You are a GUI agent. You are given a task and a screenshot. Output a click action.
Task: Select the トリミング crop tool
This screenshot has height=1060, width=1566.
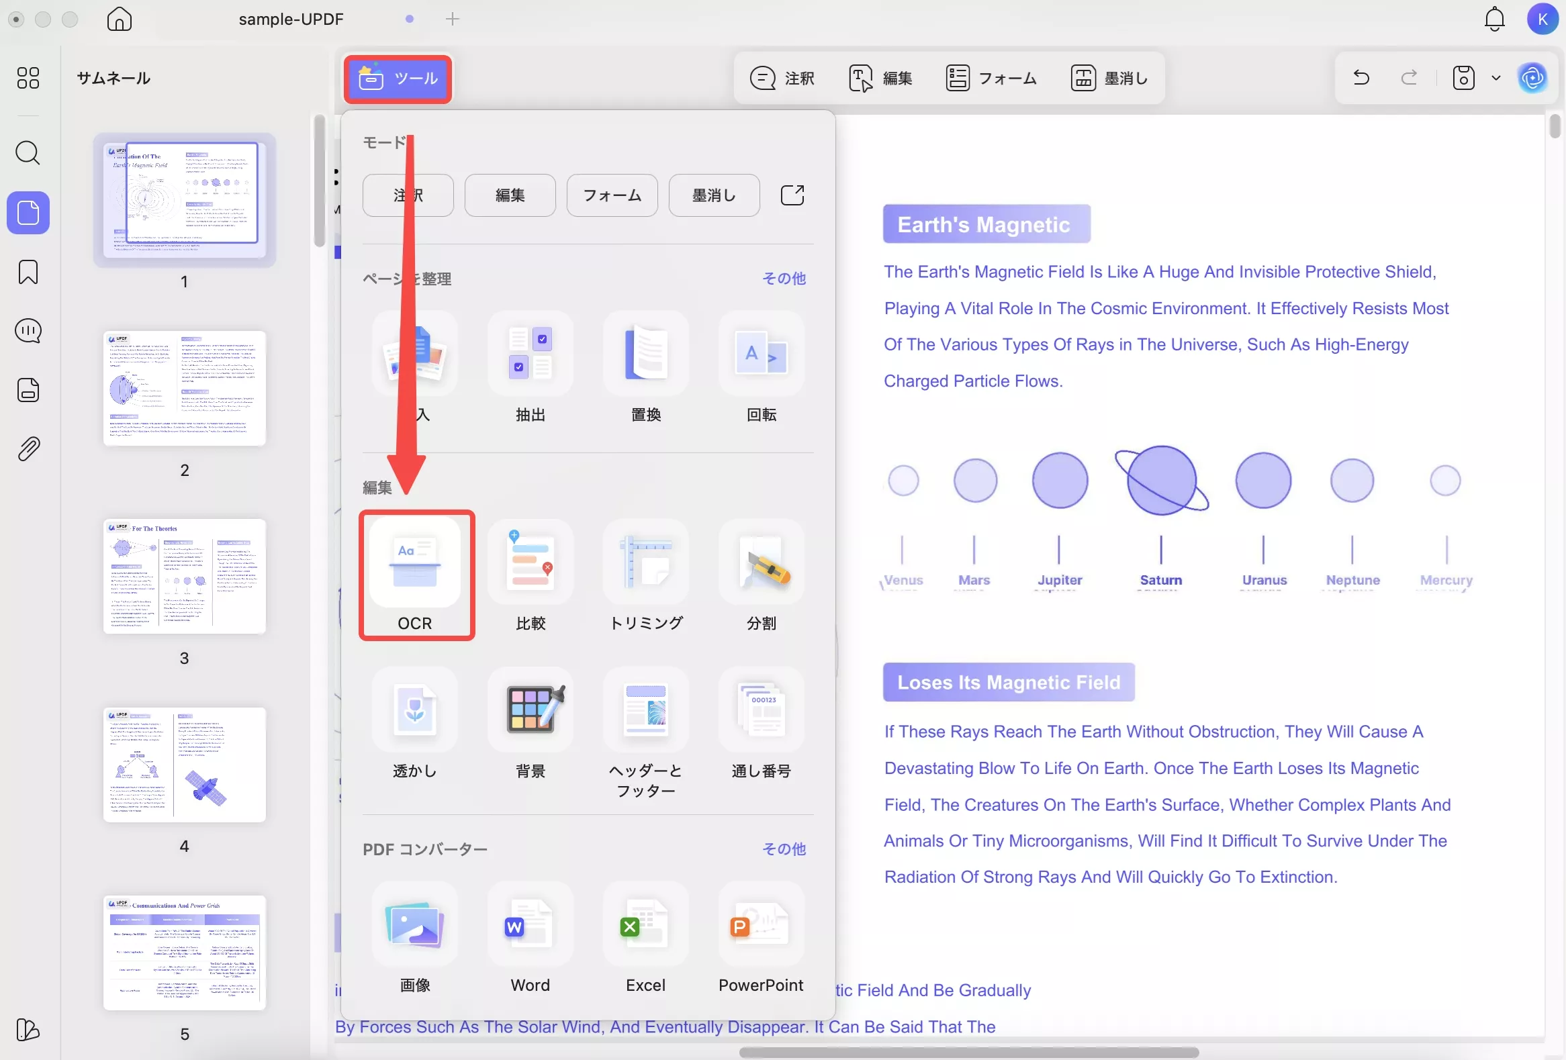[645, 563]
